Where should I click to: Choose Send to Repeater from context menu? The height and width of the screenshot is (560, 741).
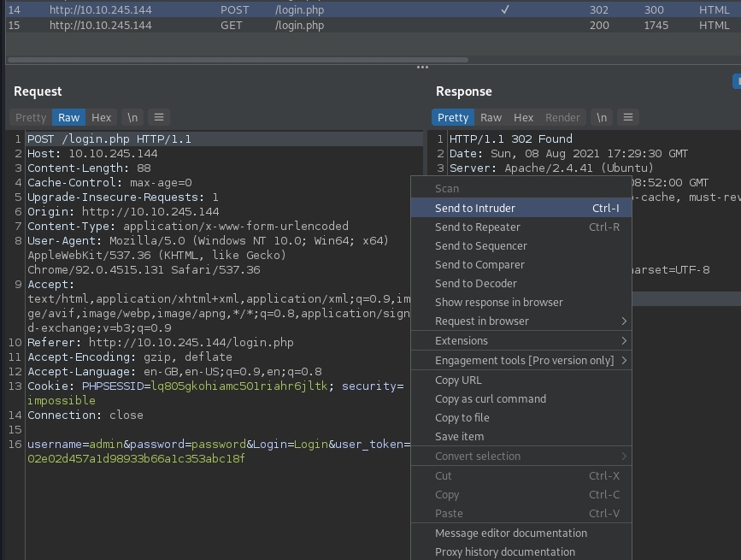click(477, 227)
